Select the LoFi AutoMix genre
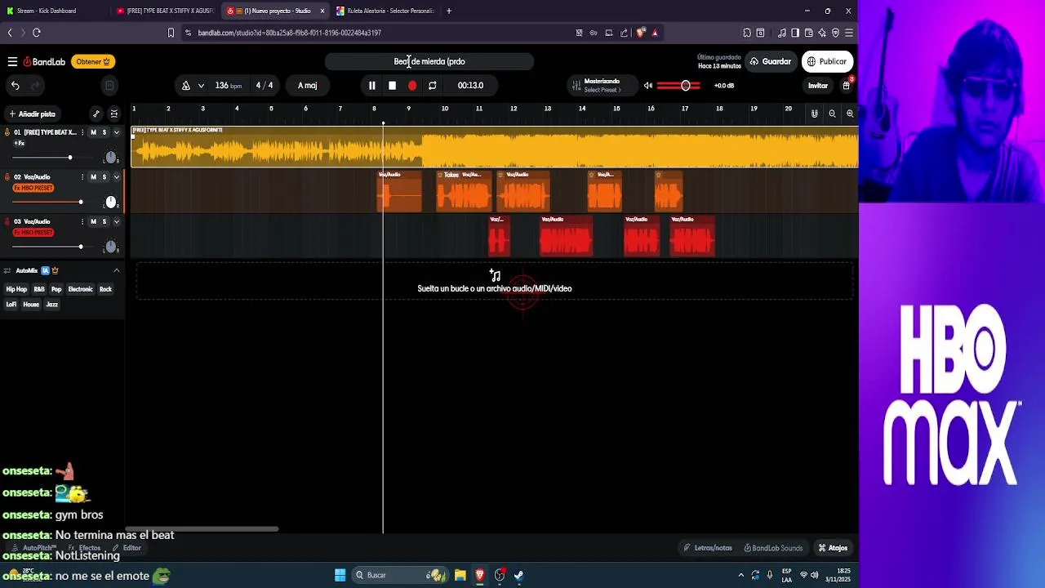The image size is (1045, 588). click(11, 305)
